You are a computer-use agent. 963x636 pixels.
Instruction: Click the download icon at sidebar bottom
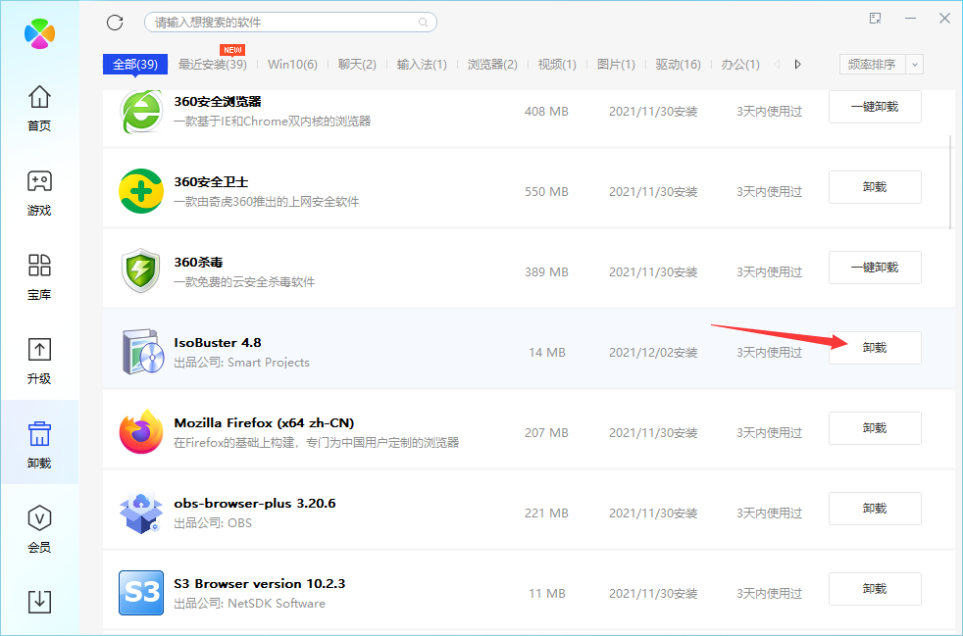pyautogui.click(x=39, y=601)
